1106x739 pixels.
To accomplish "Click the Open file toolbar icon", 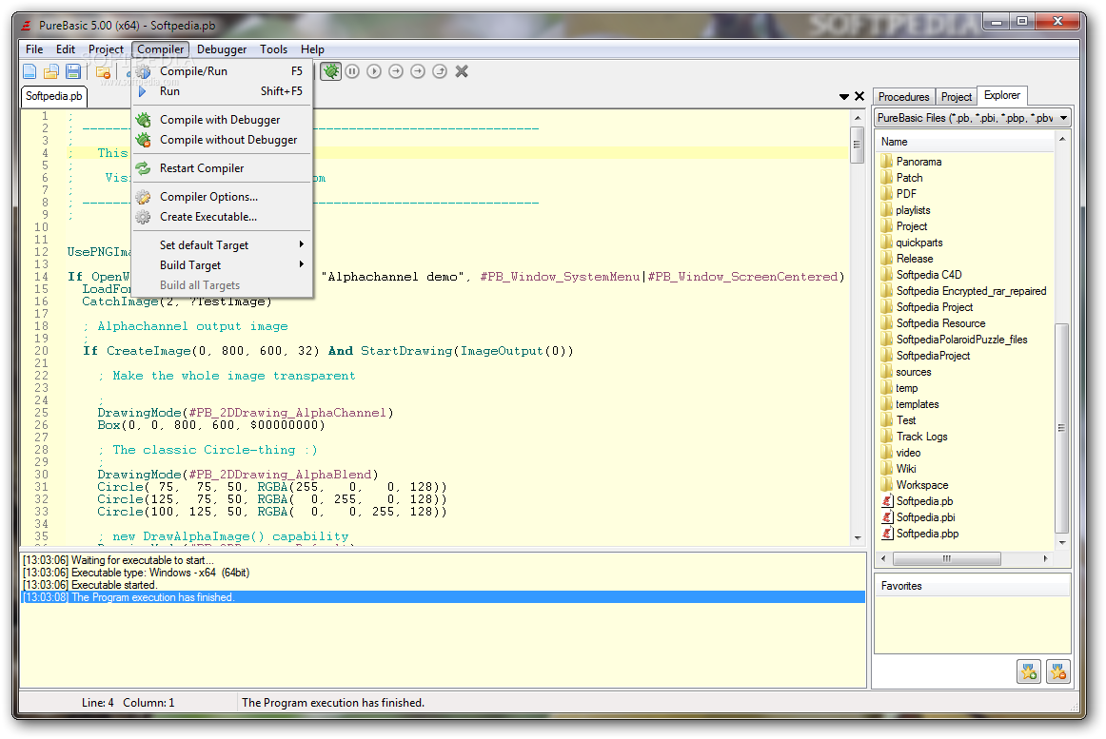I will (x=51, y=71).
